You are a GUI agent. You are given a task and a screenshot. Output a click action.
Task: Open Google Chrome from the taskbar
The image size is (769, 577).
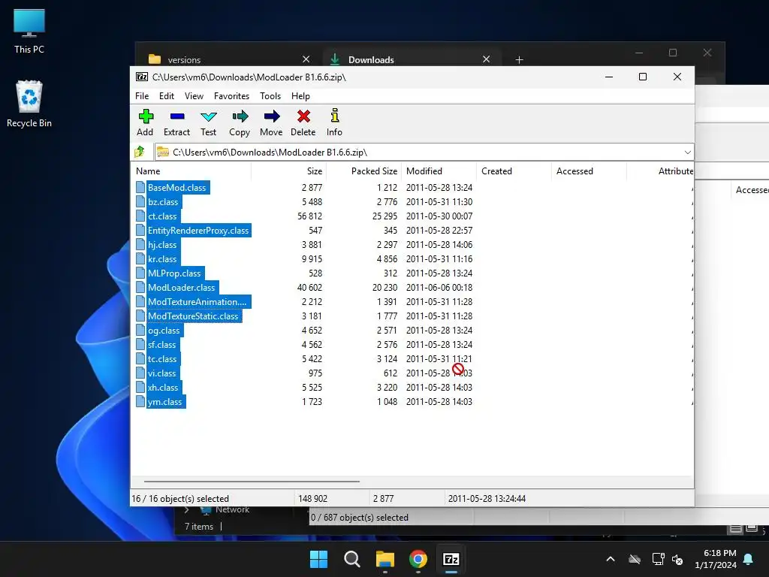point(418,559)
